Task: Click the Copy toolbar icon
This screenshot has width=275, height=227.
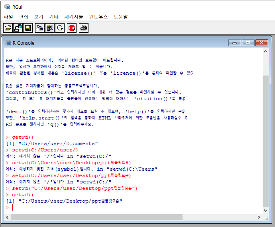Action: click(39, 28)
